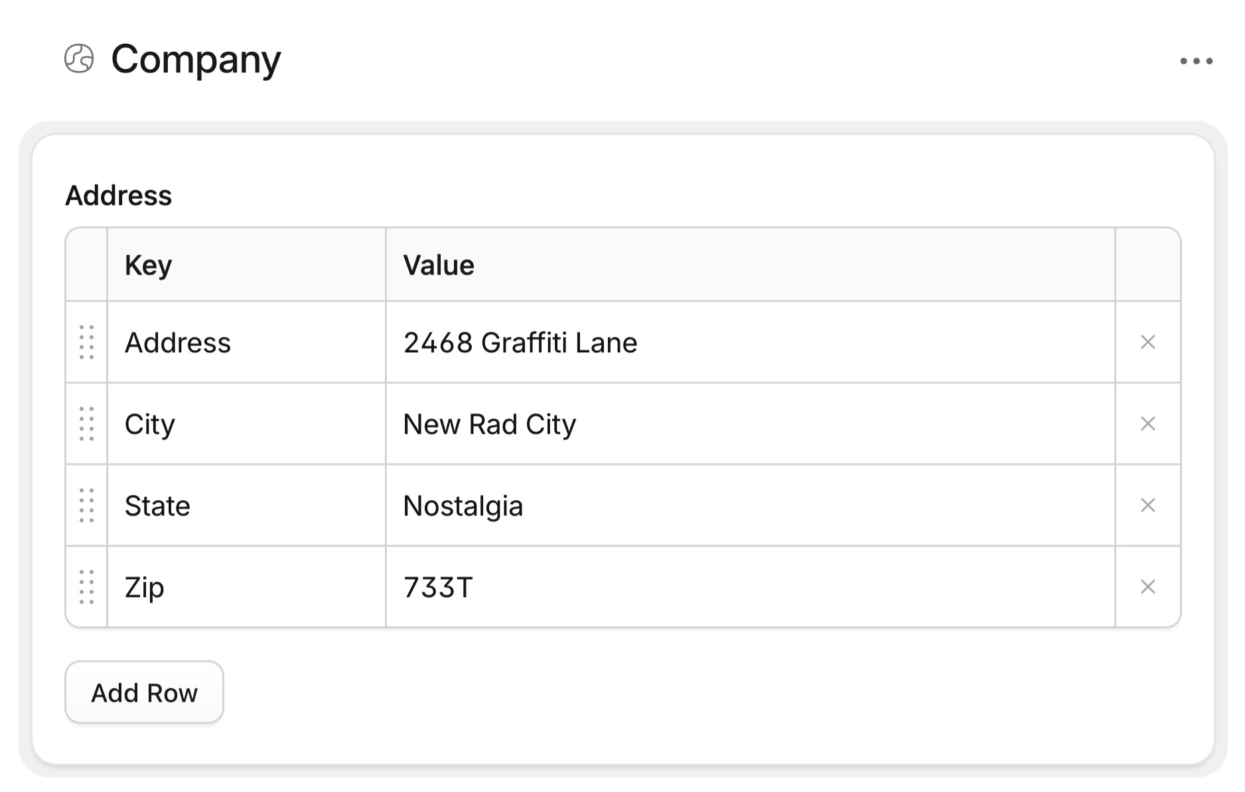1245x792 pixels.
Task: Delete the City row with its X icon
Action: coord(1147,424)
